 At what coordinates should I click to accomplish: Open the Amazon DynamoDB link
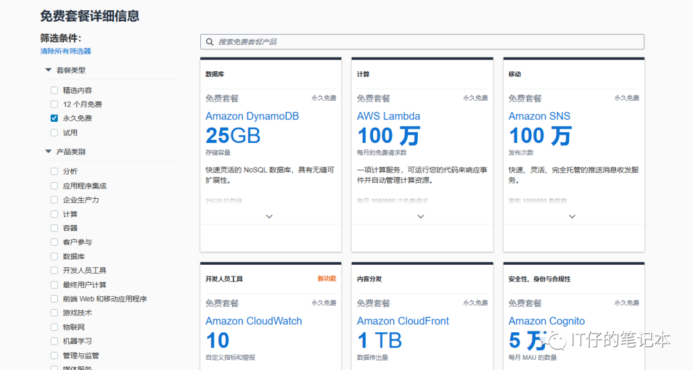click(x=252, y=116)
